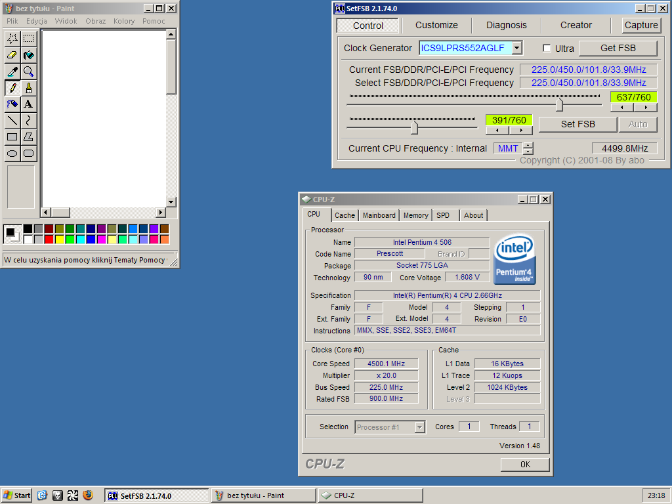Click the Set FSB button
This screenshot has width=672, height=504.
(577, 124)
